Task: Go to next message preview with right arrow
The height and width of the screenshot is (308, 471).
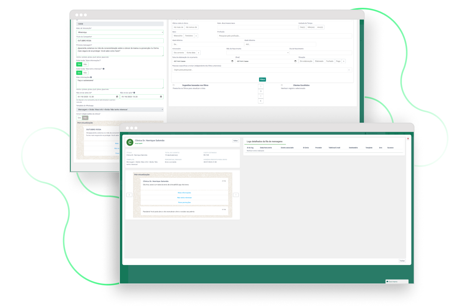Action: 235,195
